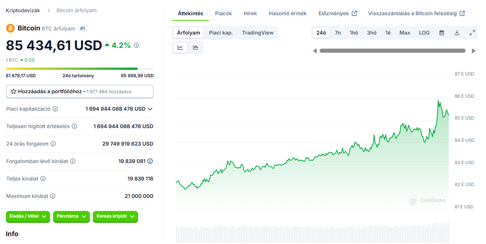Image resolution: width=486 pixels, height=244 pixels.
Task: Select the line chart view icon
Action: coord(180,48)
